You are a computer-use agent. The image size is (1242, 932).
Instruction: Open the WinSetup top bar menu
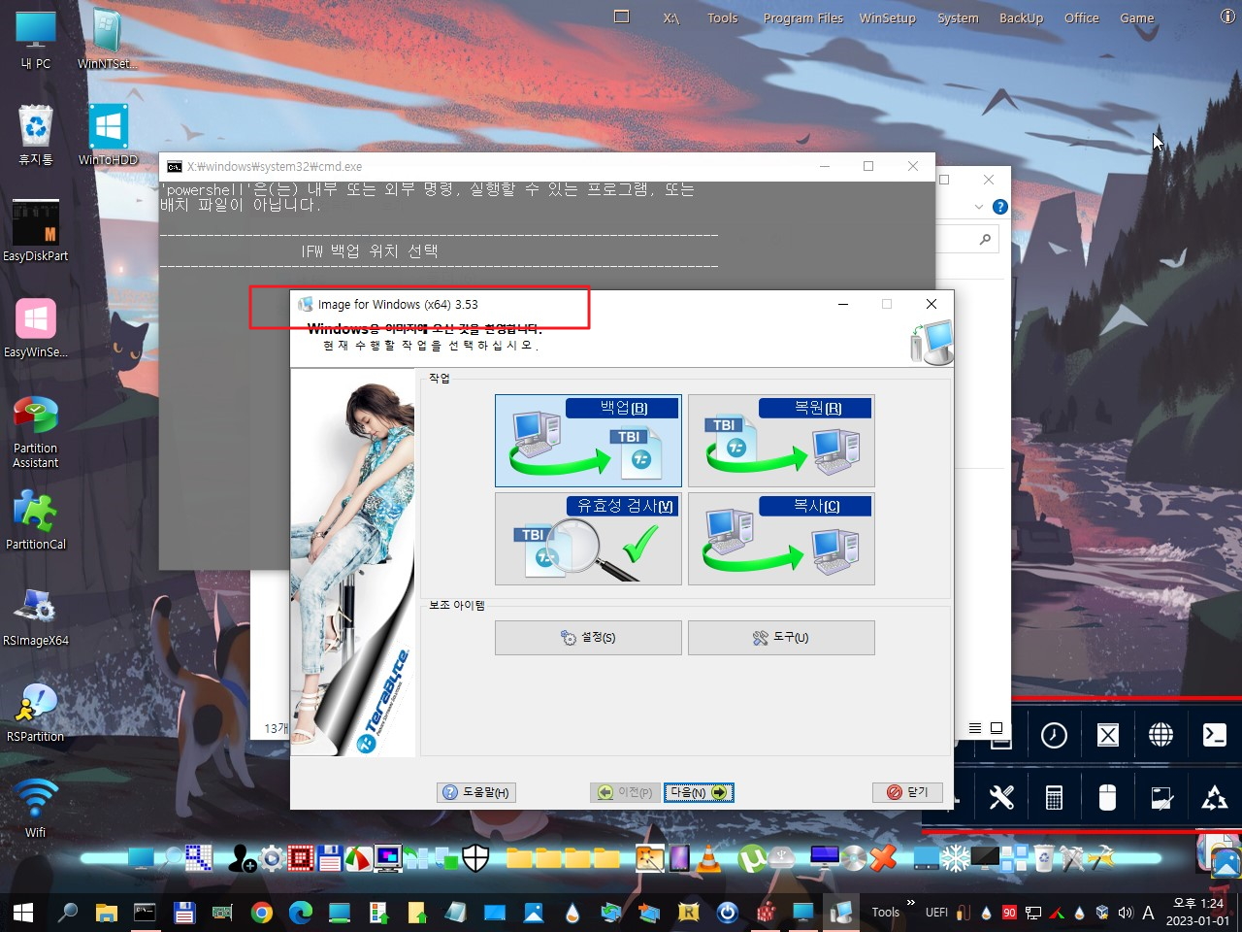[887, 17]
